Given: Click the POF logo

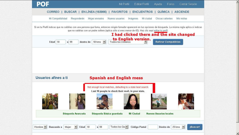Looking at the screenshot, I should click(x=43, y=4).
